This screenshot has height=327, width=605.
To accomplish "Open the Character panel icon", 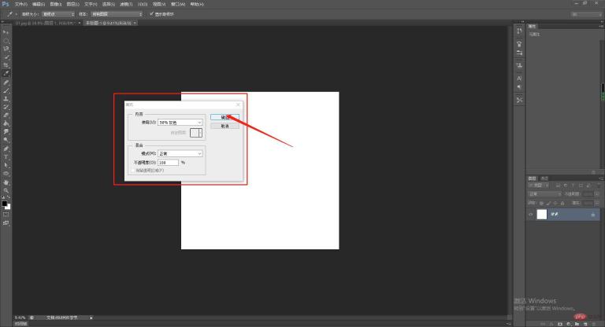I will point(519,78).
